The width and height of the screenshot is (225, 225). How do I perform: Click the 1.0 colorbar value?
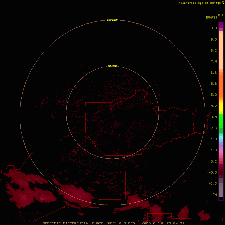pos(214,150)
